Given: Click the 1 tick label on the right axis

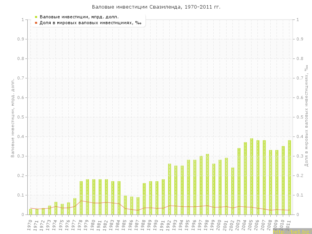Looking at the screenshot, I should pyautogui.click(x=298, y=19).
